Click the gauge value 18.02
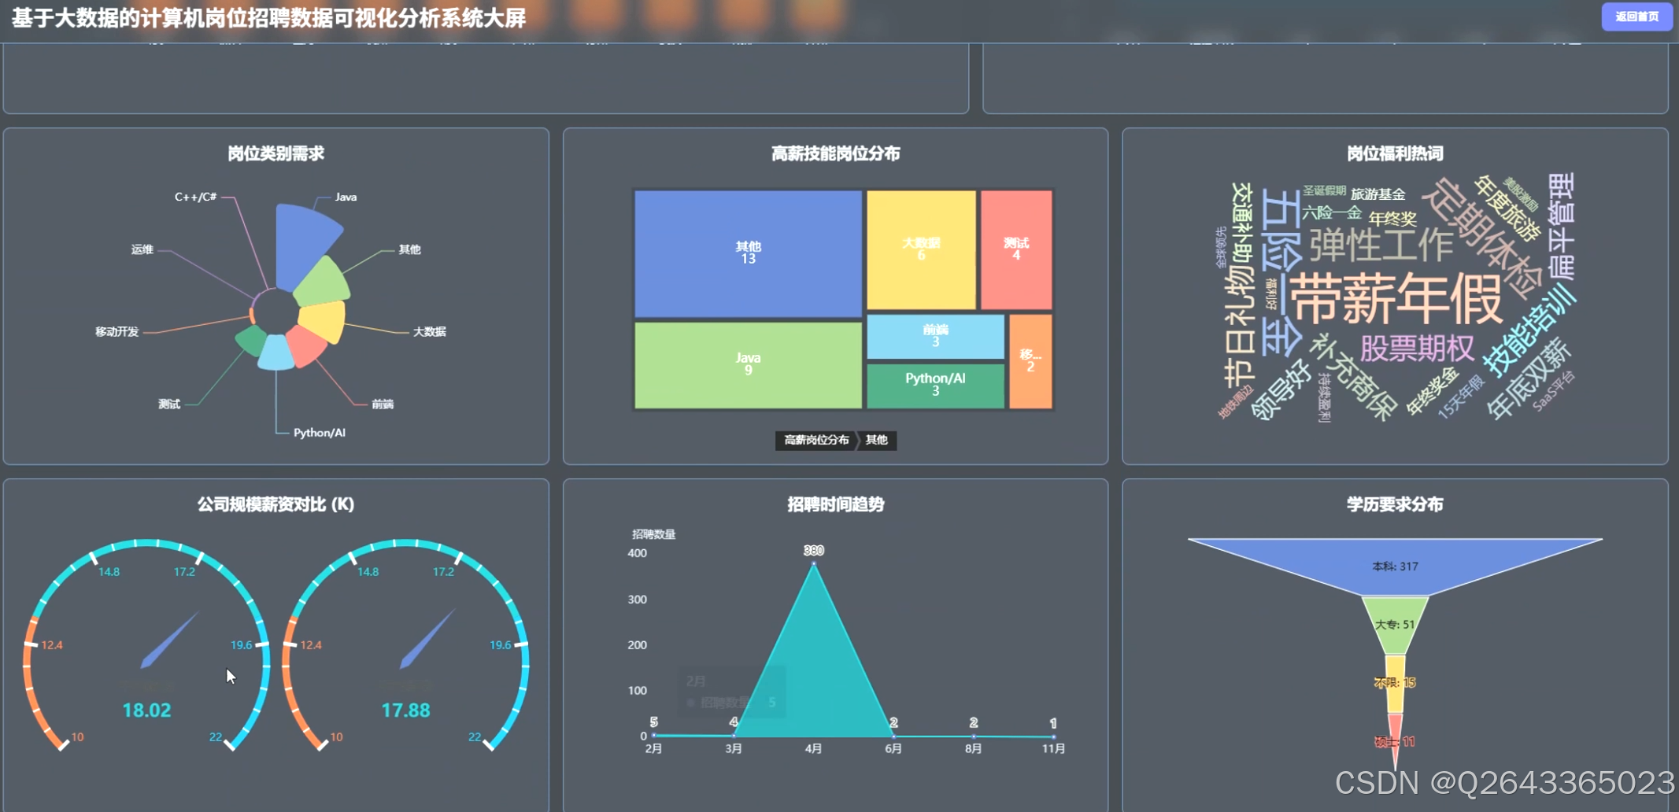 (x=146, y=710)
